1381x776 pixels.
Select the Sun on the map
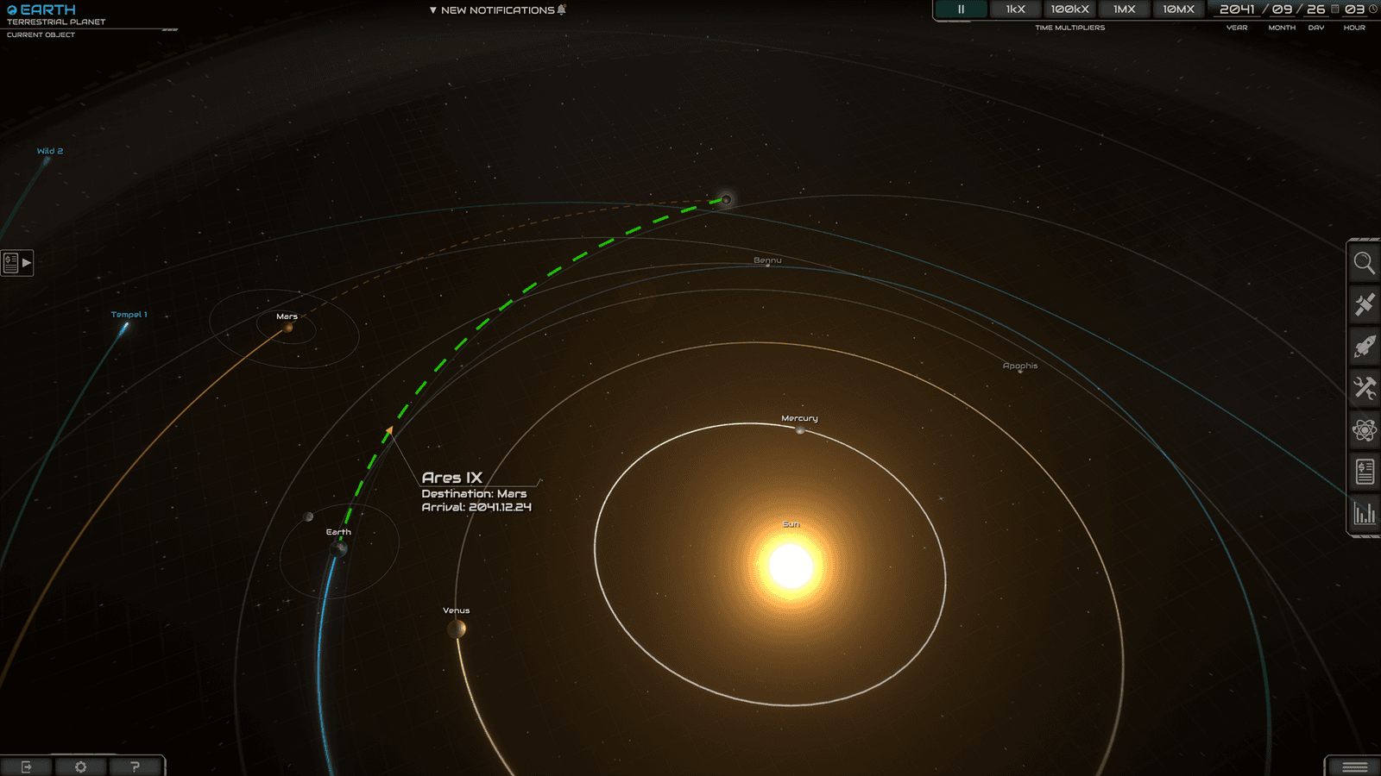coord(791,566)
